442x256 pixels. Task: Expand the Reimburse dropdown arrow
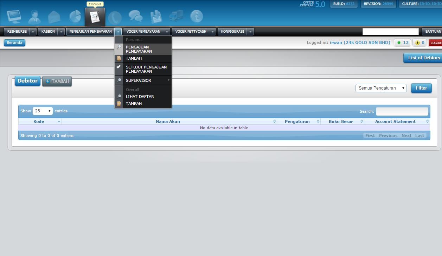pyautogui.click(x=33, y=32)
